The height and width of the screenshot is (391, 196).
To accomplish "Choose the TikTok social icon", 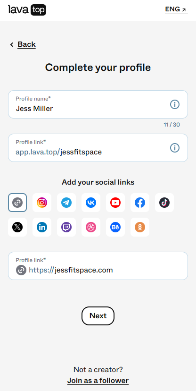I will click(x=164, y=203).
